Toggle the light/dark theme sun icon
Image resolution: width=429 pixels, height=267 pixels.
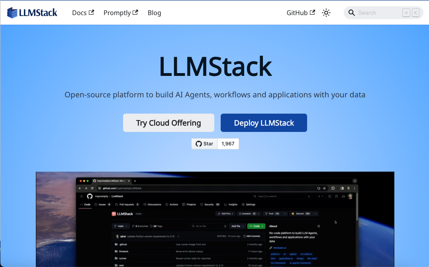click(x=326, y=13)
